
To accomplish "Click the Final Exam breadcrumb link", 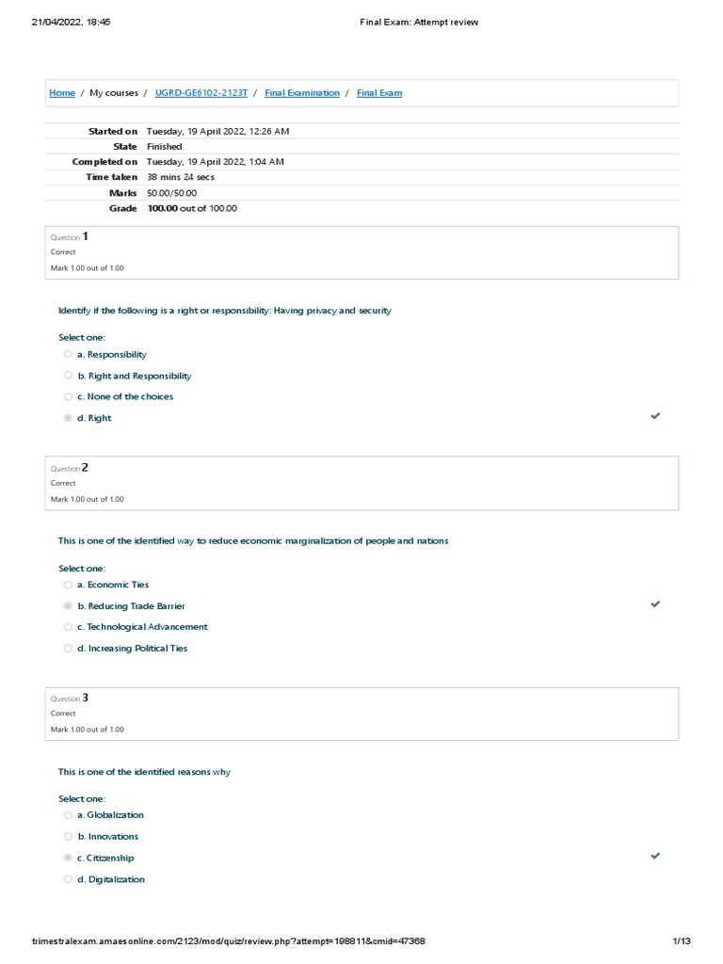I will 379,93.
